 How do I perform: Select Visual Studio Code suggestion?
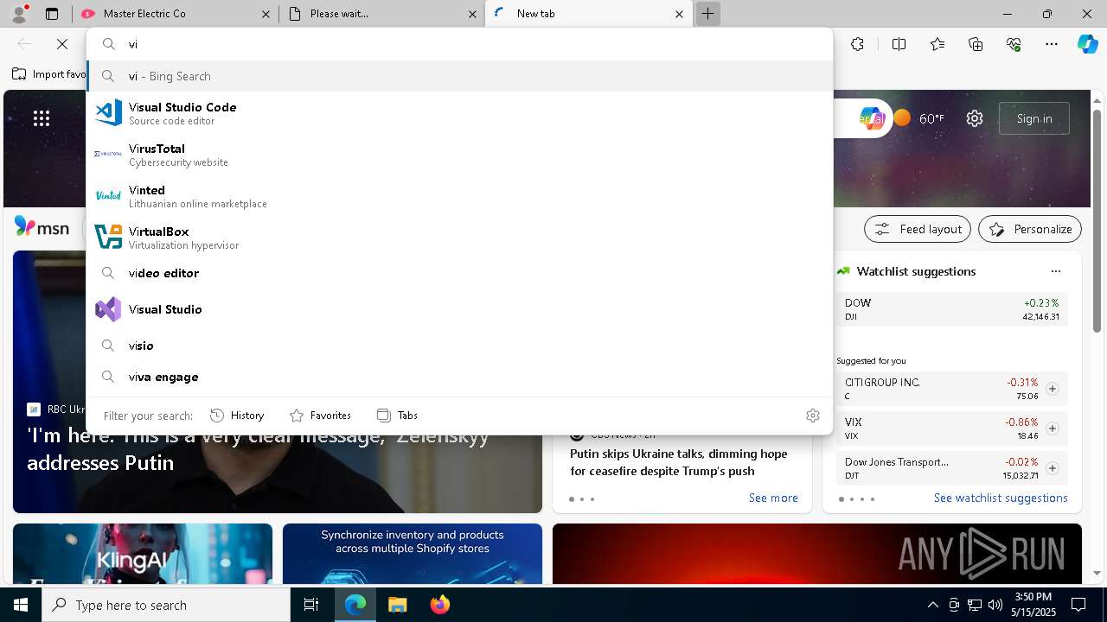point(459,113)
